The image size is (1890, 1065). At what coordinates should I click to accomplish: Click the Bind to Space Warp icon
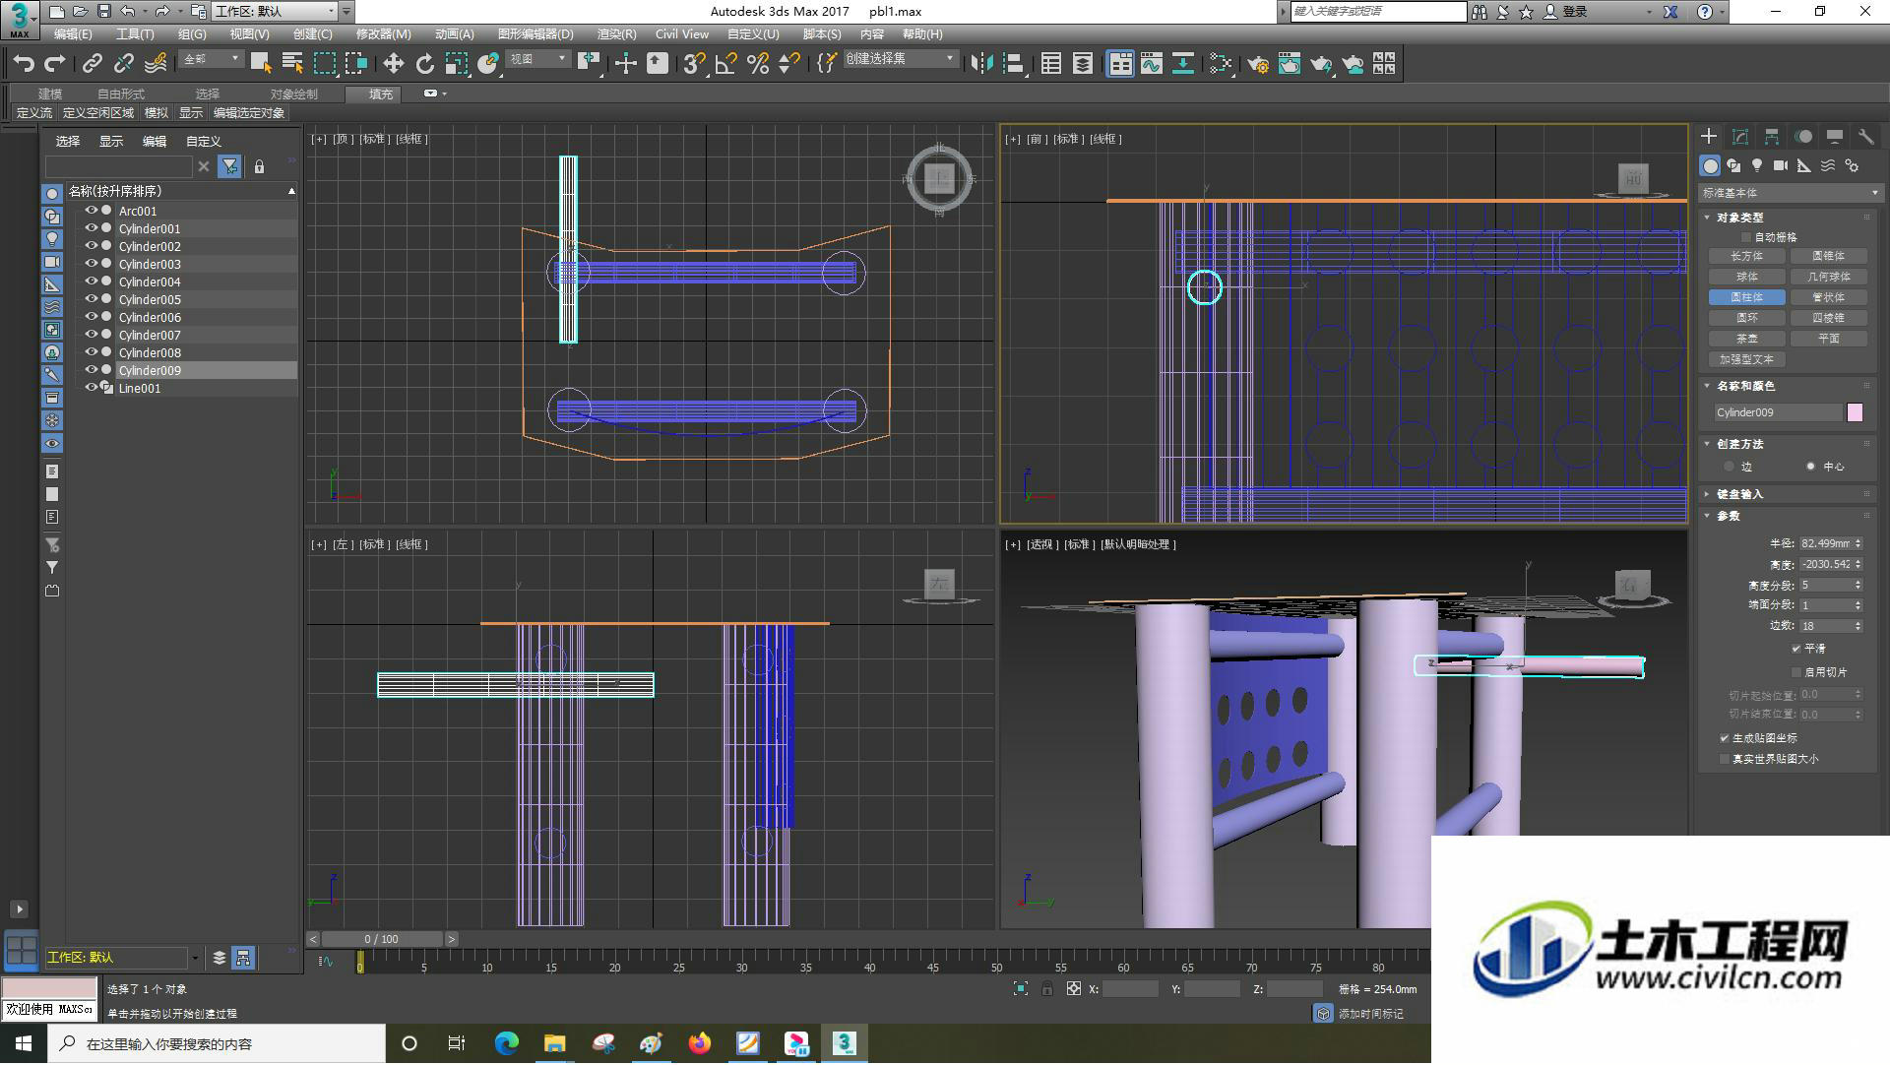click(156, 64)
